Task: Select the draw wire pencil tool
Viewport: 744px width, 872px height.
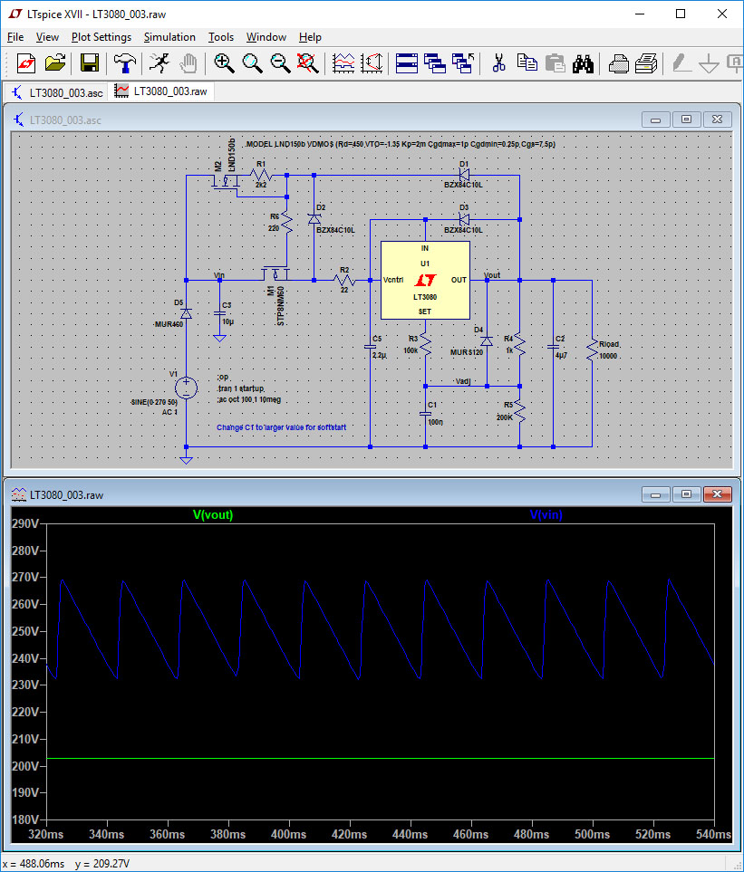Action: (x=681, y=63)
